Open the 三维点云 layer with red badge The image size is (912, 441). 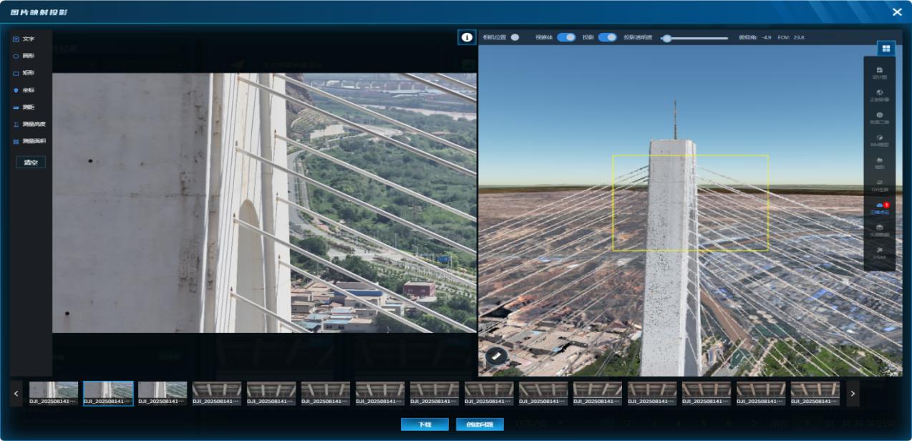(879, 208)
